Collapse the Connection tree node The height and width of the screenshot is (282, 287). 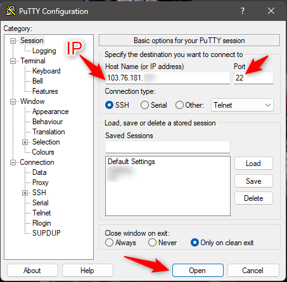(x=13, y=162)
